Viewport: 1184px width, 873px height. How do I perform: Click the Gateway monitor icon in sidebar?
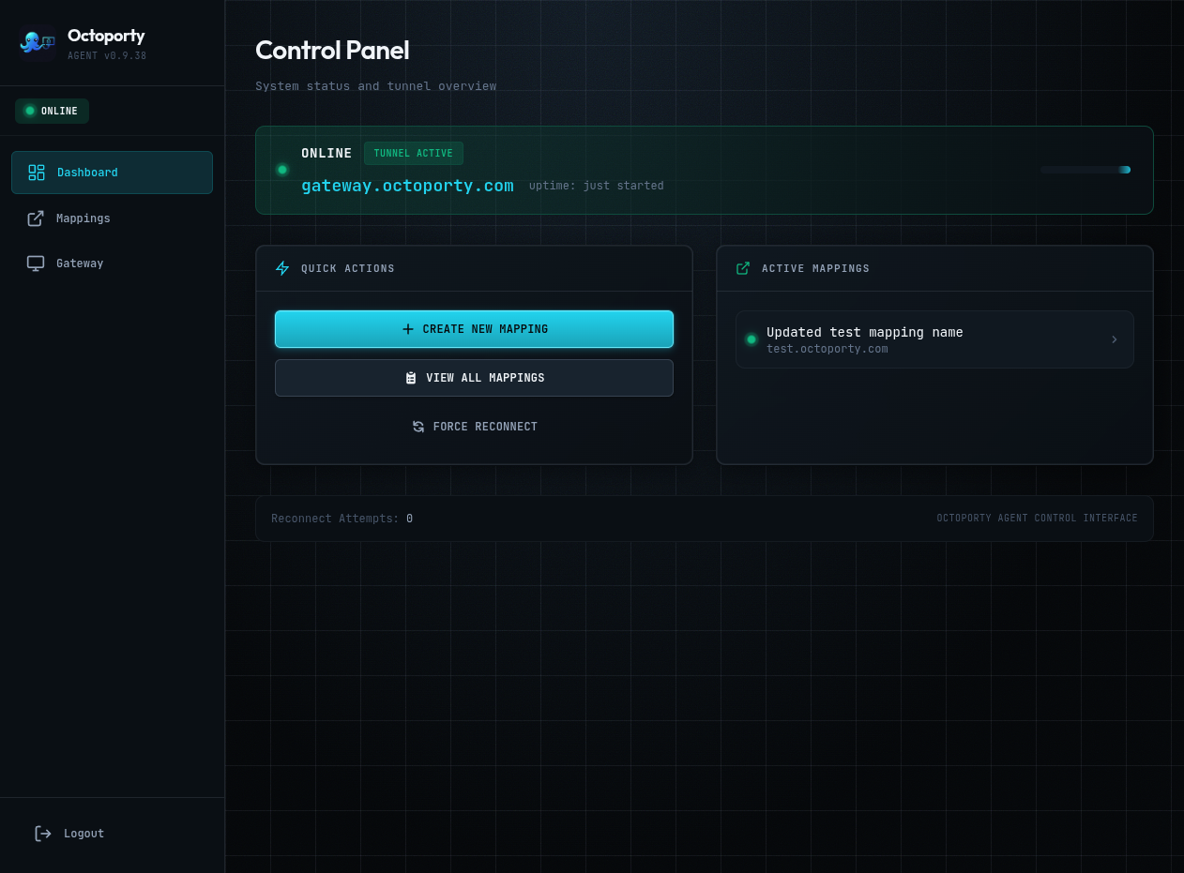coord(36,263)
